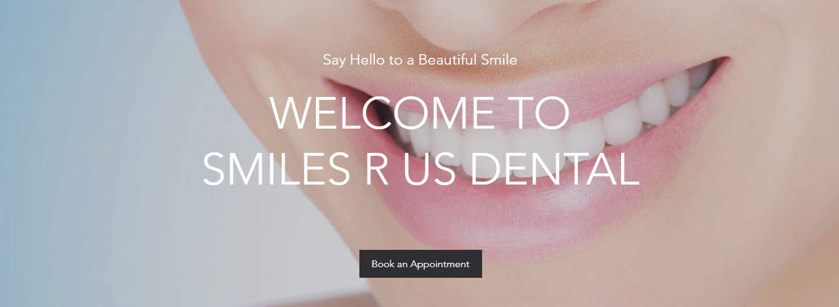
Task: Click the letter "R" in the headline
Action: (376, 168)
